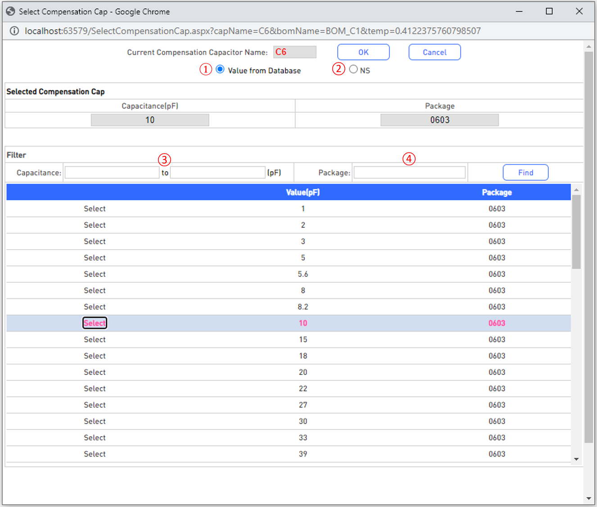The width and height of the screenshot is (597, 507).
Task: Pick the Select link for 39 pF
Action: [x=95, y=454]
